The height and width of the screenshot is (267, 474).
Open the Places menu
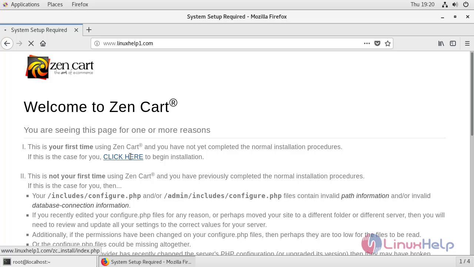tap(55, 4)
